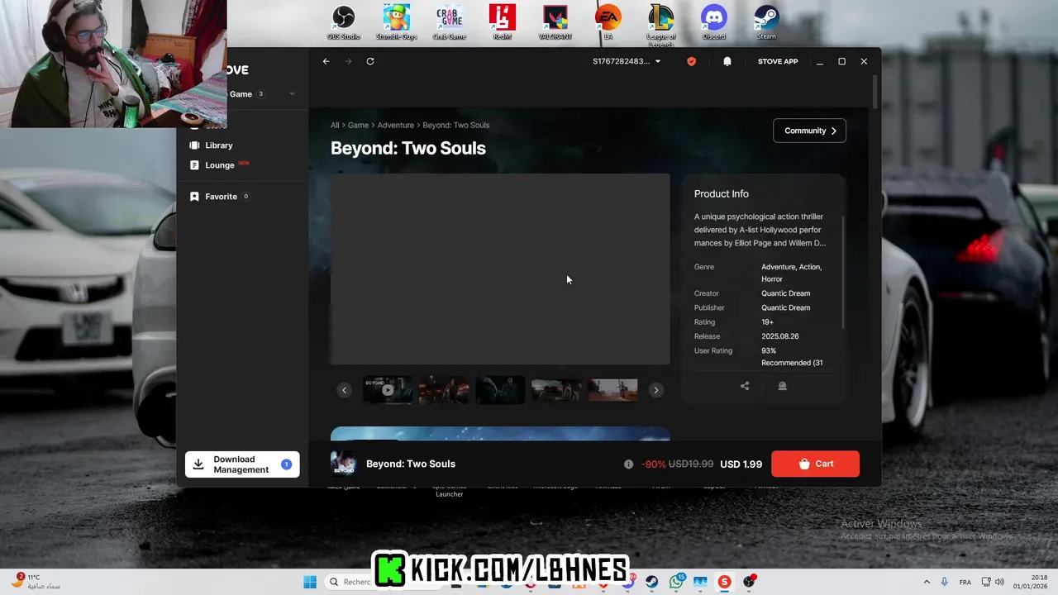Click the 19+ rating value

(767, 322)
